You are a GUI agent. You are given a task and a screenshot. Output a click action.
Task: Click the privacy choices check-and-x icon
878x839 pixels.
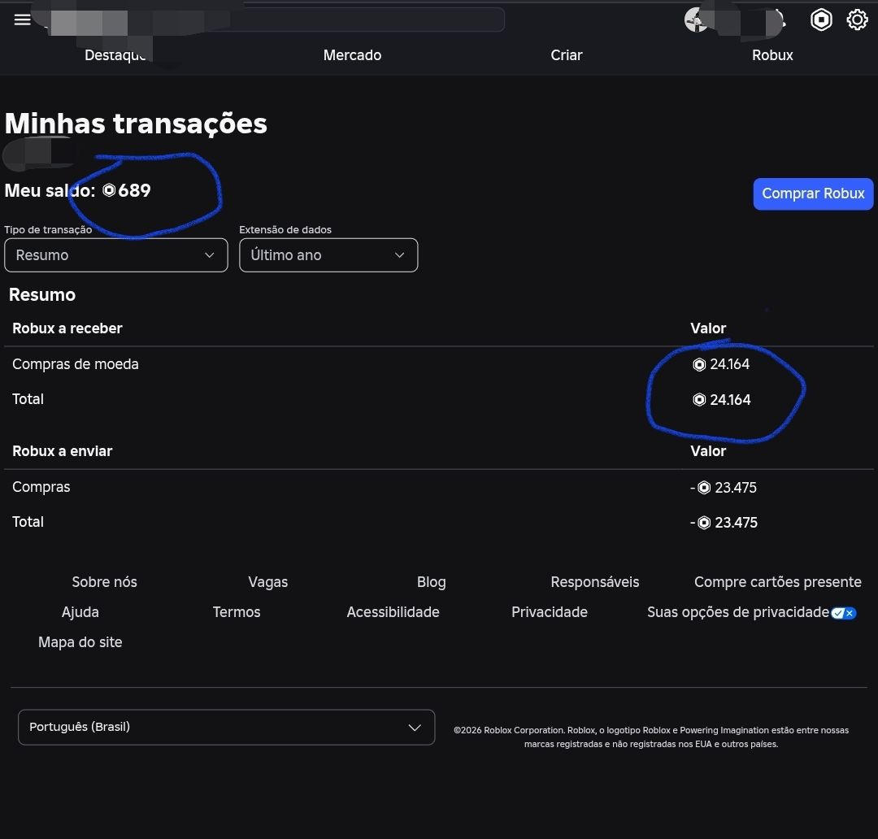(x=843, y=613)
